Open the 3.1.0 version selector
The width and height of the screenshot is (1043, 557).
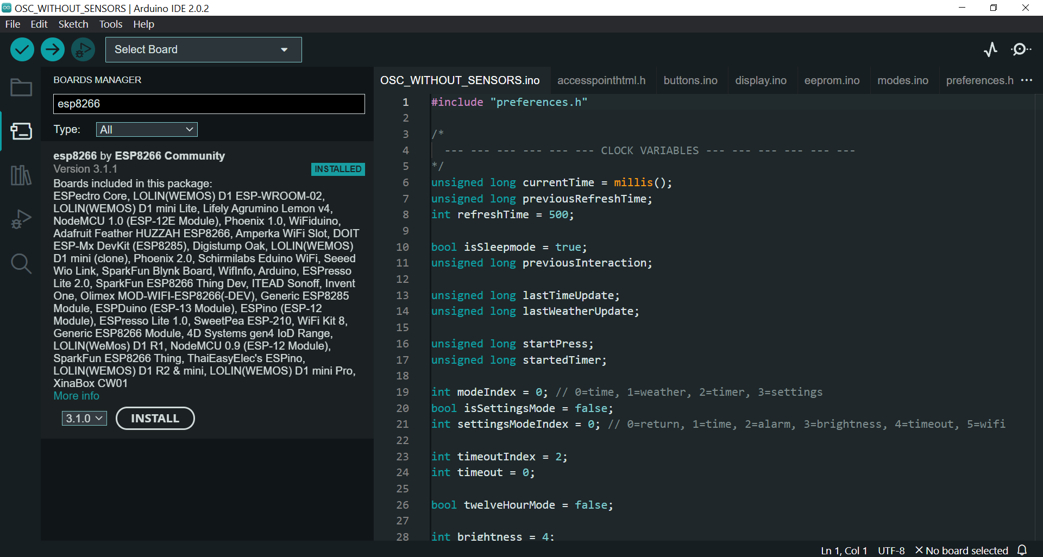[84, 419]
